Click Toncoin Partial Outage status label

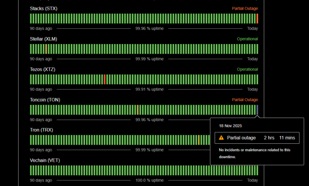click(x=245, y=100)
